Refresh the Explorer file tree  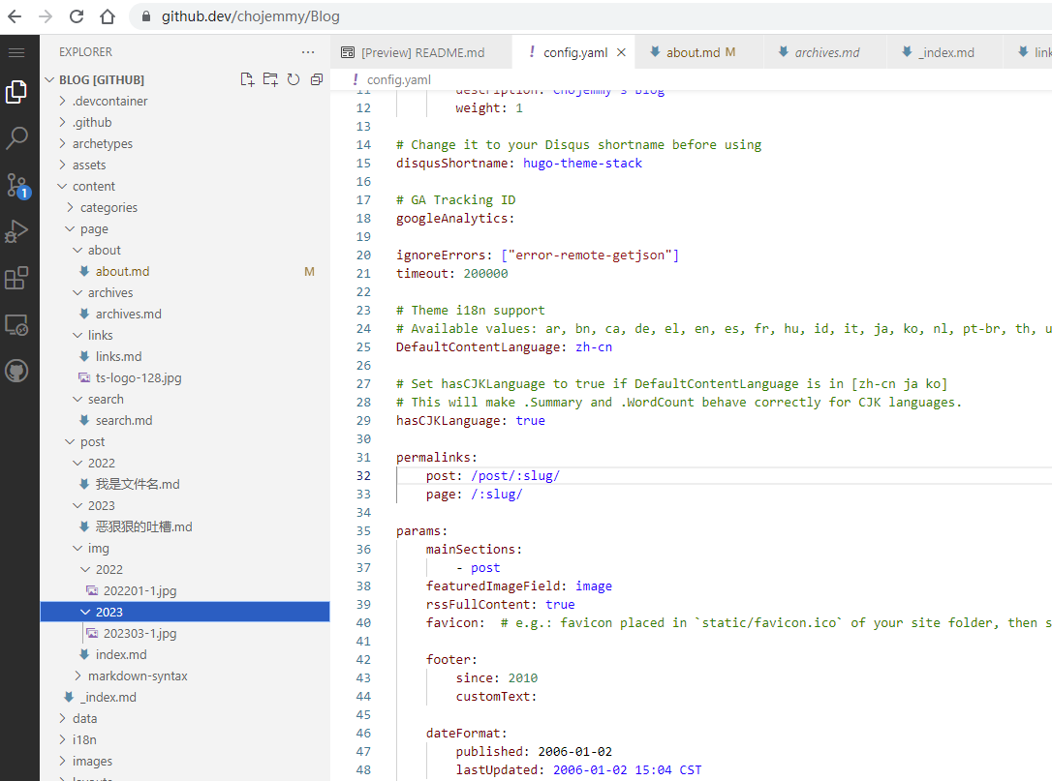point(294,79)
